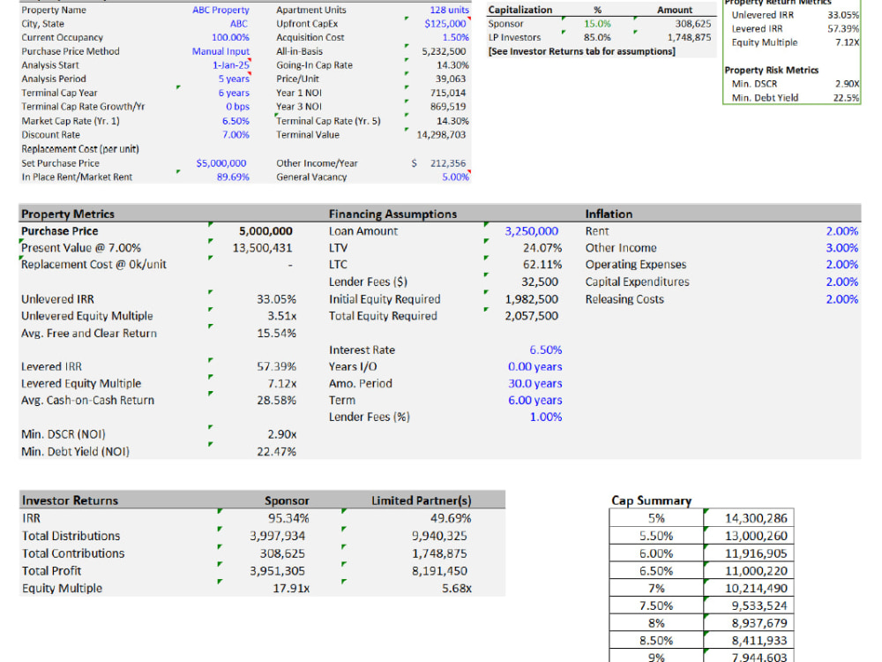This screenshot has width=882, height=662.
Task: Select the LP Investors percentage 85.0%
Action: (597, 38)
